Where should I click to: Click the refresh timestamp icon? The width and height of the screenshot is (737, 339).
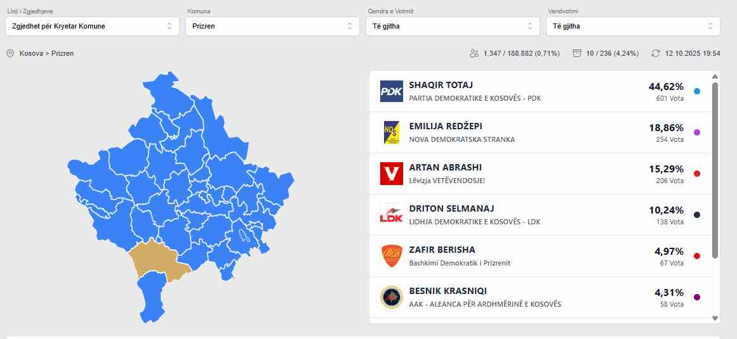(x=656, y=53)
